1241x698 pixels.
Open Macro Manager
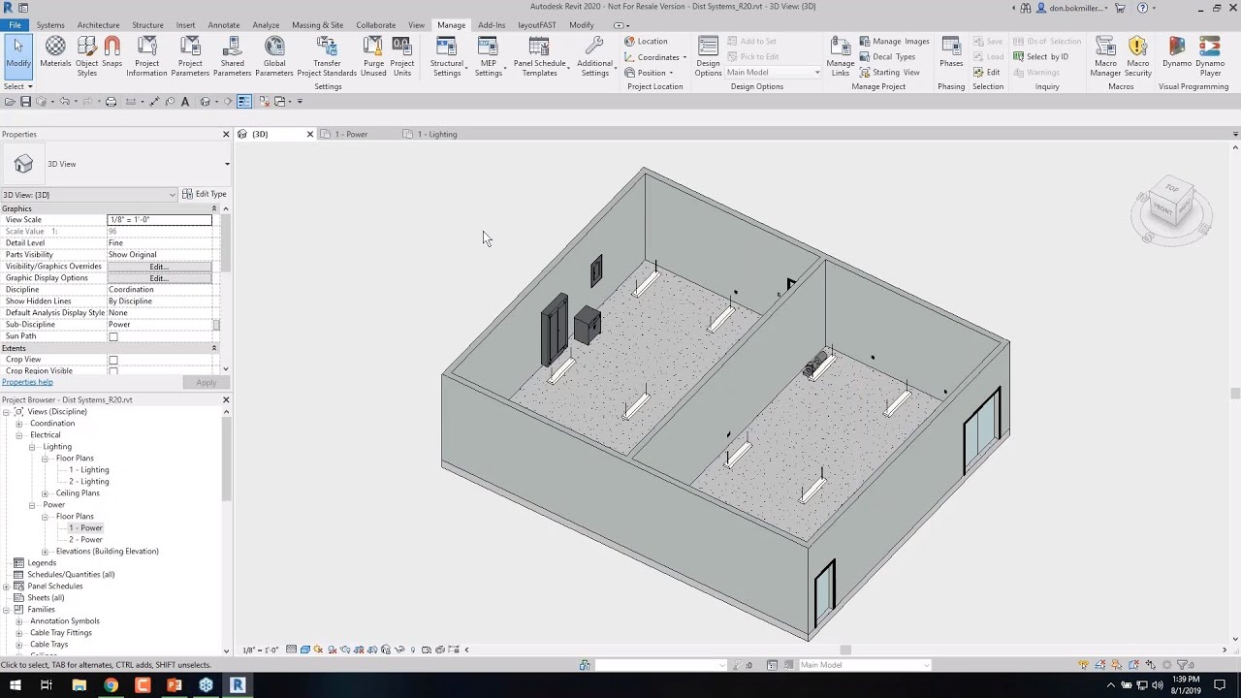[1105, 56]
